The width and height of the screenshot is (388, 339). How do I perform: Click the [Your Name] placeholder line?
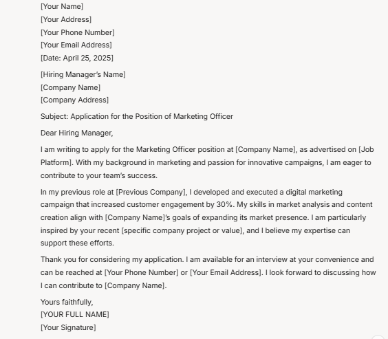(x=62, y=6)
